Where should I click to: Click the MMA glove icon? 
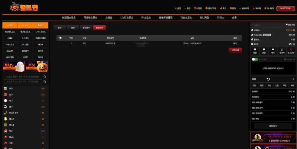point(5,137)
